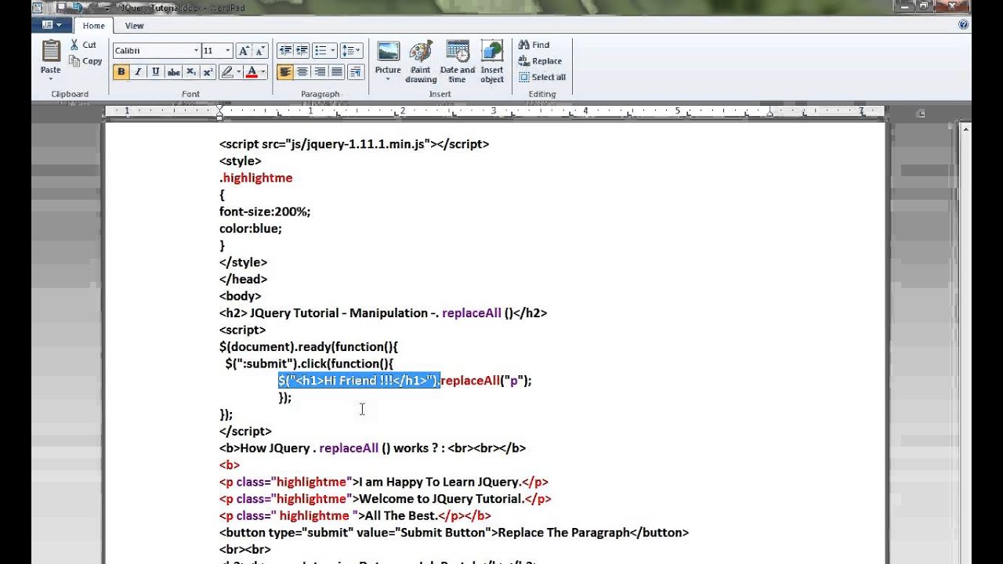
Task: Toggle Strikethrough formatting
Action: pos(173,72)
